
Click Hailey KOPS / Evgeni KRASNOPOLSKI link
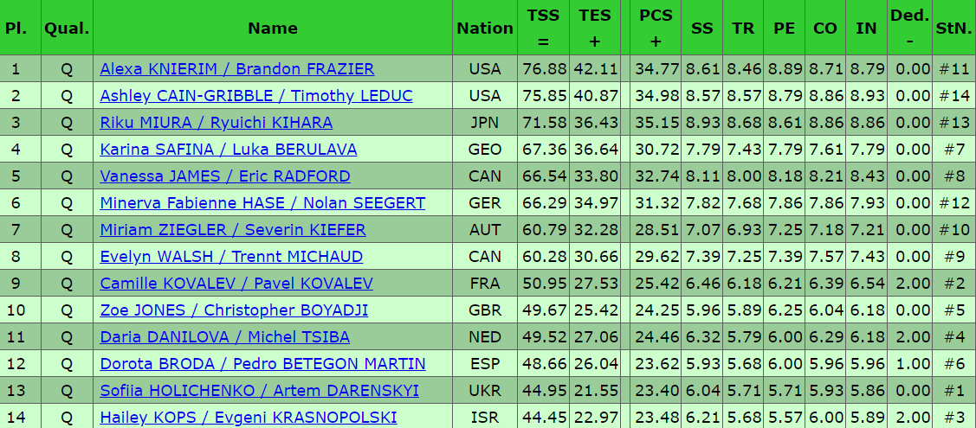pyautogui.click(x=249, y=418)
